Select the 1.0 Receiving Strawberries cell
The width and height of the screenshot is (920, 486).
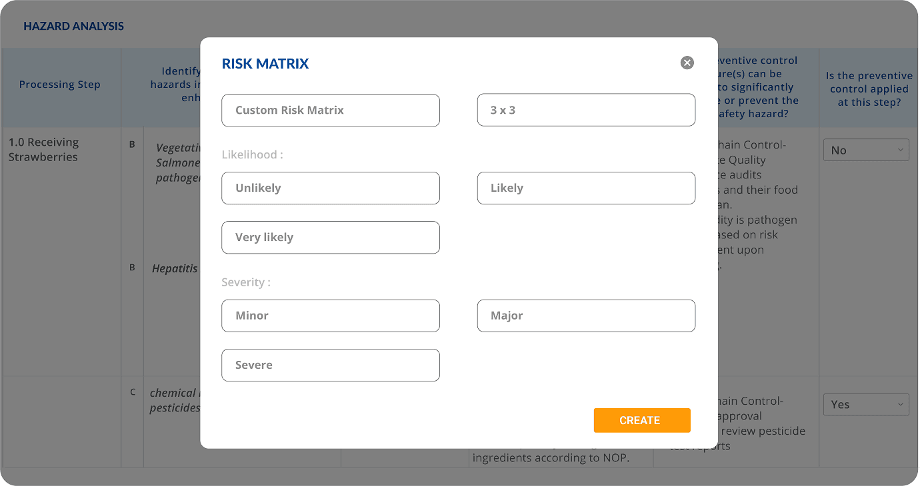[44, 150]
